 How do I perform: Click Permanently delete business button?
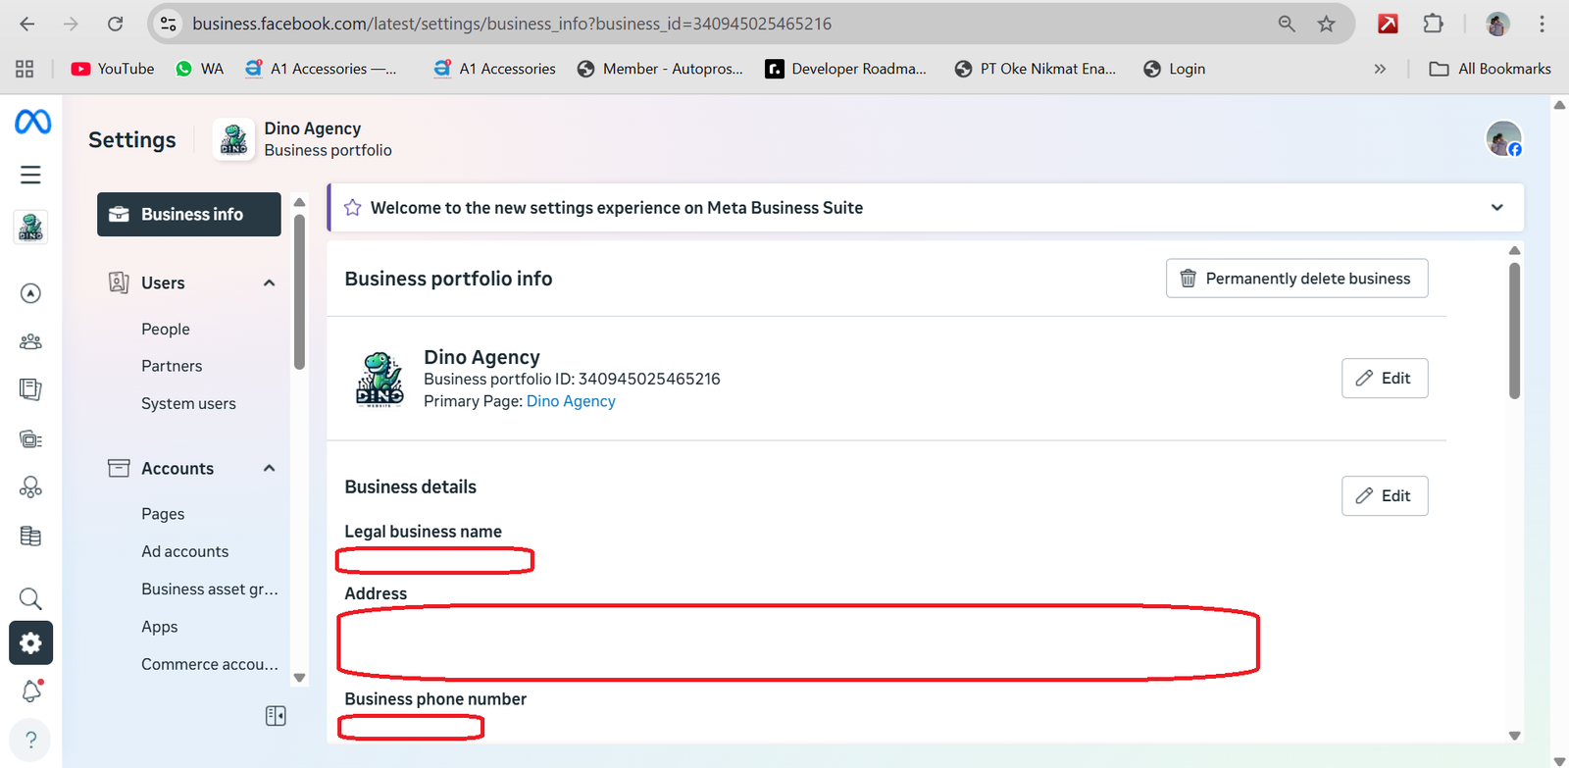tap(1296, 279)
